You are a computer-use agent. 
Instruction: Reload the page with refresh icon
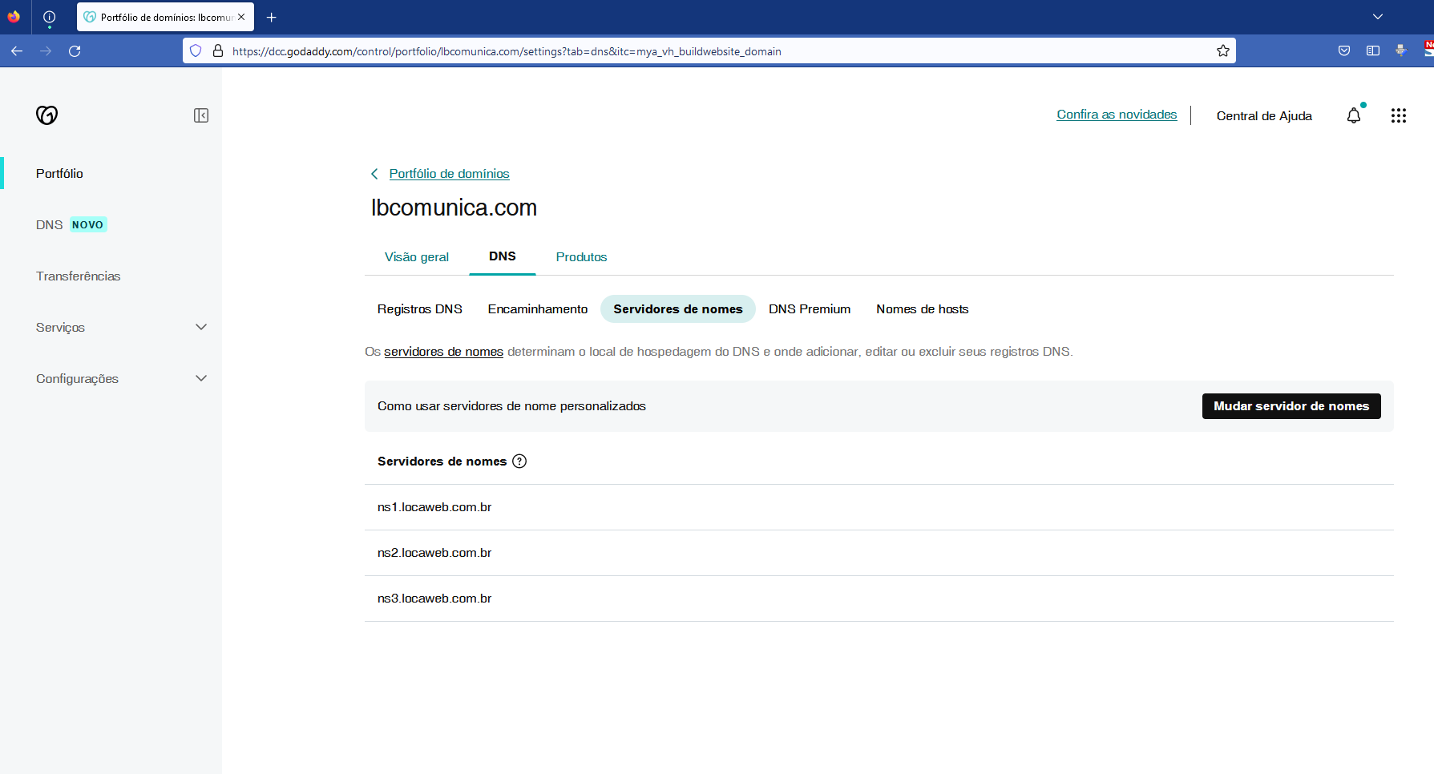[x=75, y=50]
